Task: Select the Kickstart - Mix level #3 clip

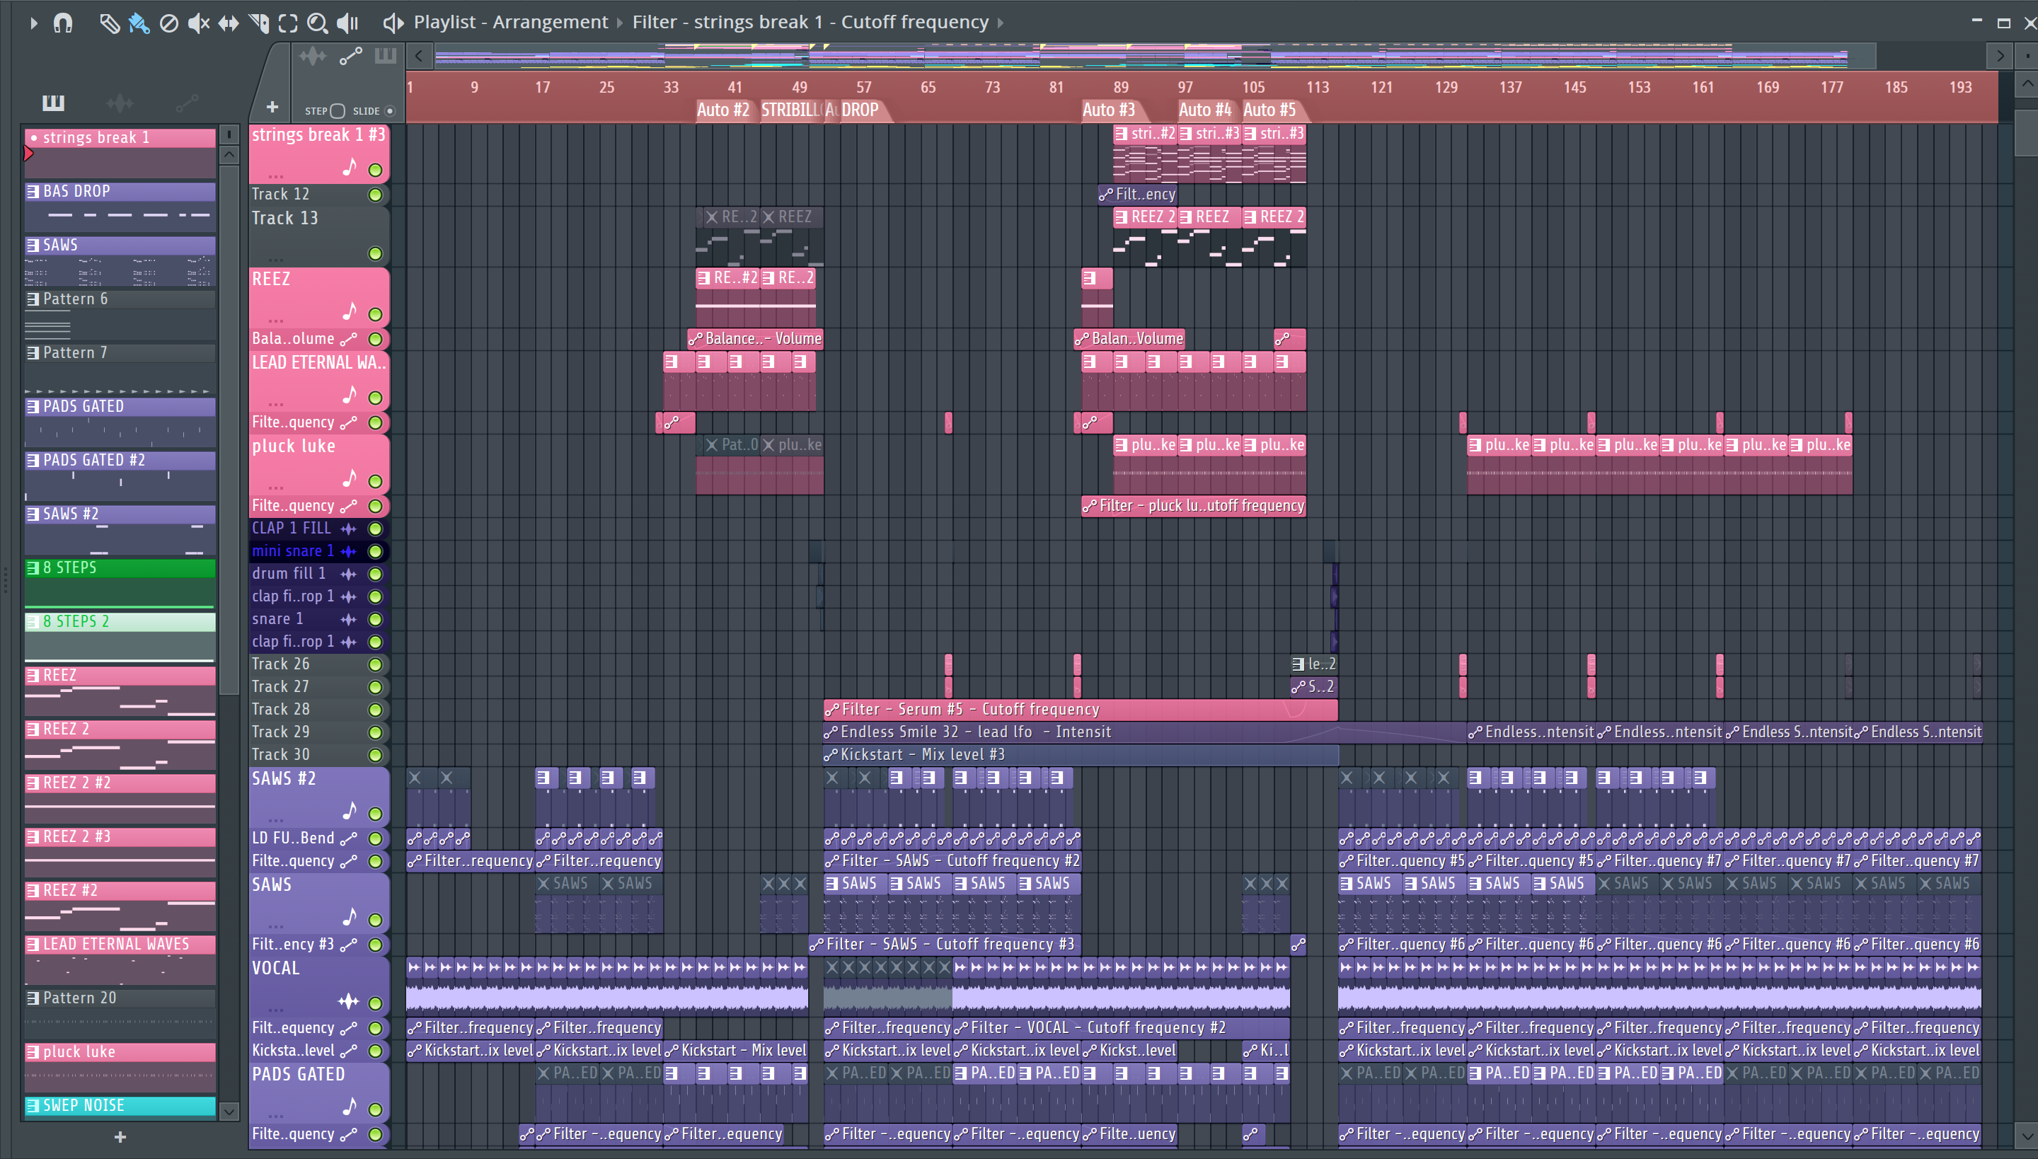Action: pos(1081,756)
